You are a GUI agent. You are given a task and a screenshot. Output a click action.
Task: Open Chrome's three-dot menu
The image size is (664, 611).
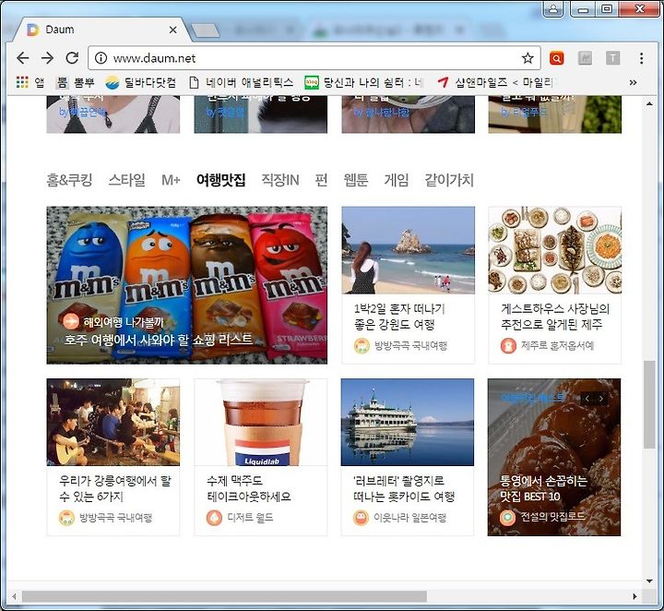click(642, 58)
